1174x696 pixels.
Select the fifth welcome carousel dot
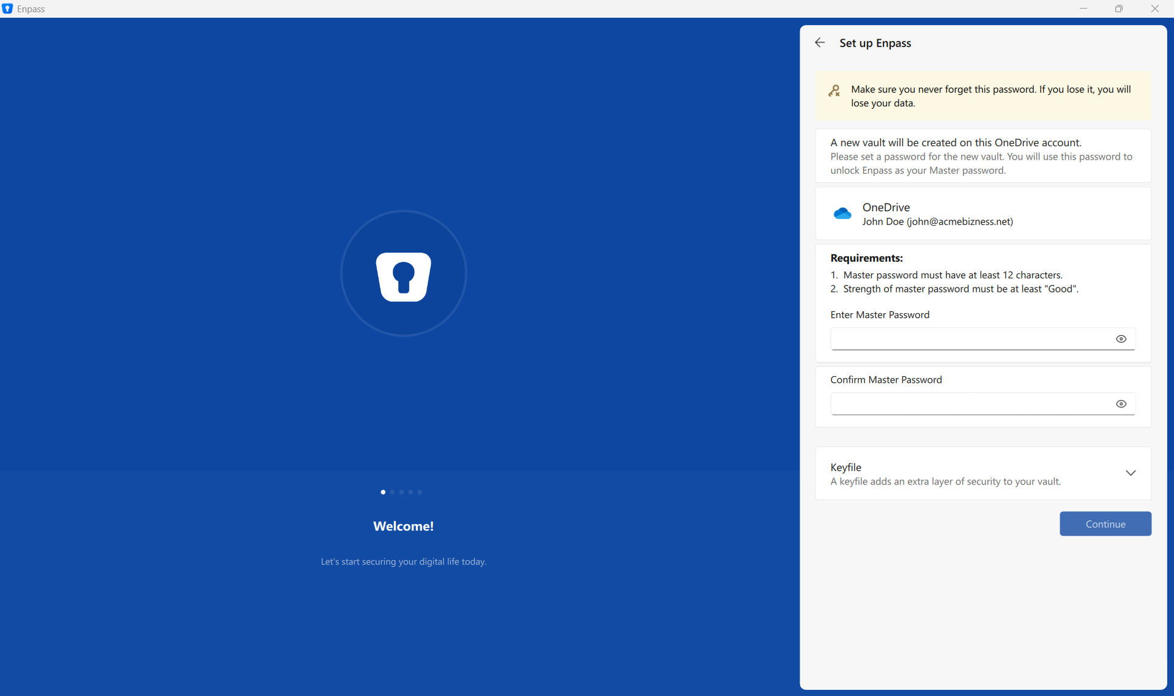pyautogui.click(x=420, y=492)
